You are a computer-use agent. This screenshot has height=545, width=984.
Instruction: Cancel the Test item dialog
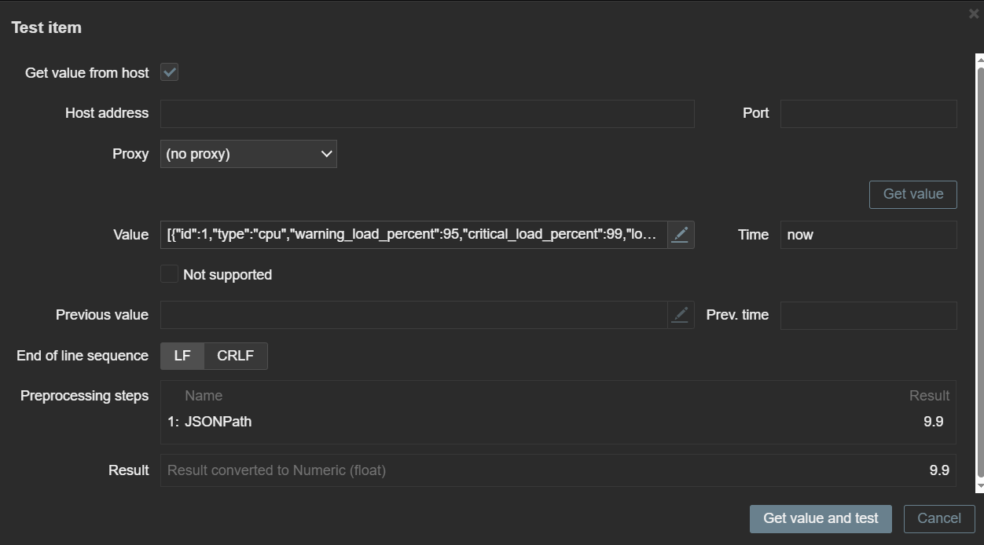[938, 518]
